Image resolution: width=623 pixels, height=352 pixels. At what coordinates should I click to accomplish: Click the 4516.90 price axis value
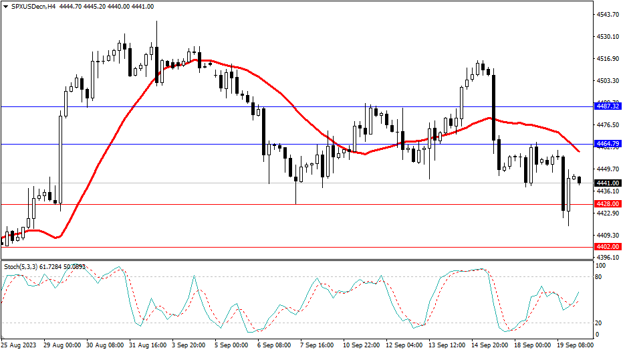click(607, 59)
